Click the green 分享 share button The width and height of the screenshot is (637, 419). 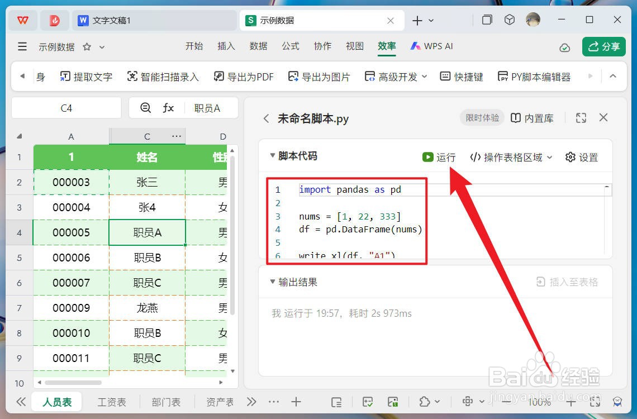click(604, 47)
